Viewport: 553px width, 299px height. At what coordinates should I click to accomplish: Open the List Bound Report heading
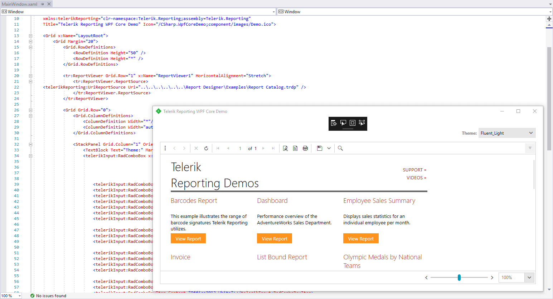coord(282,257)
